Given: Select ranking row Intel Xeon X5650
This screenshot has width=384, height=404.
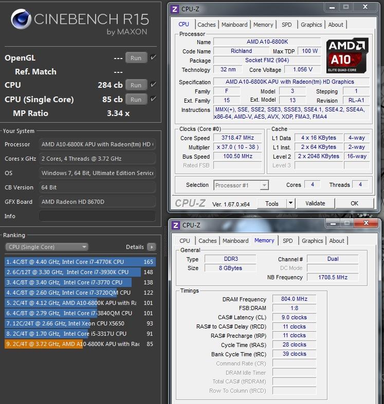Looking at the screenshot, I should click(x=80, y=323).
